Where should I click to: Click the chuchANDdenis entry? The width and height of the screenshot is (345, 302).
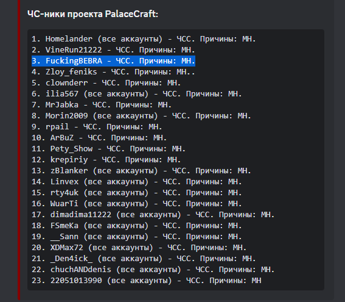pyautogui.click(x=153, y=270)
